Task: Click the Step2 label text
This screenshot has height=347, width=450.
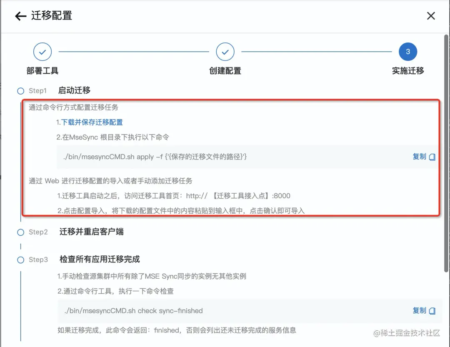Action: click(38, 232)
